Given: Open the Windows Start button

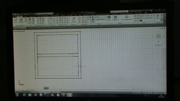Looking at the screenshot, I should pyautogui.click(x=17, y=95).
